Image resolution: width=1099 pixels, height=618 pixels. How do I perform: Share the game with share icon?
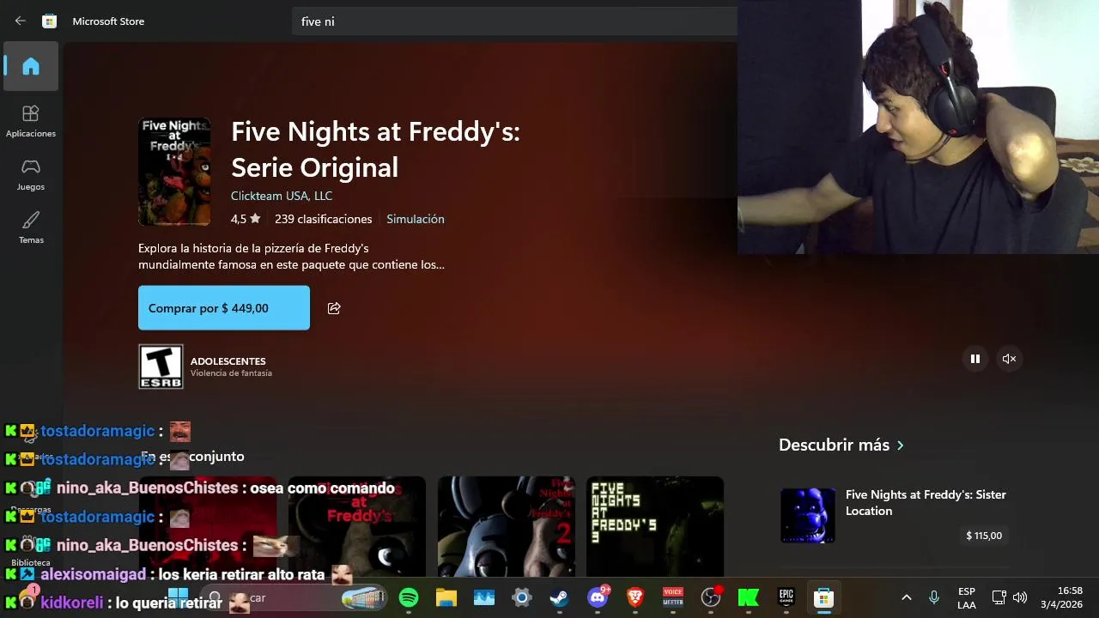[334, 308]
